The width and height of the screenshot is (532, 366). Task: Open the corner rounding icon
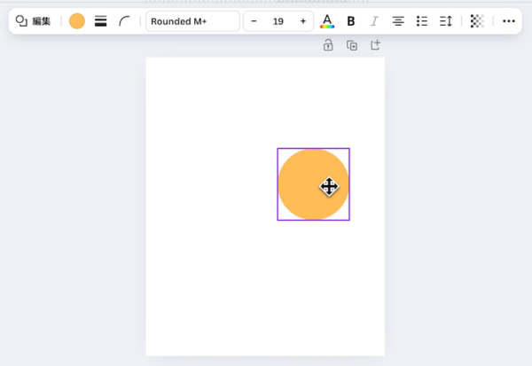pos(124,21)
